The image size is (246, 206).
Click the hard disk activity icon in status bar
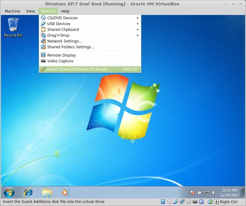coord(163,202)
